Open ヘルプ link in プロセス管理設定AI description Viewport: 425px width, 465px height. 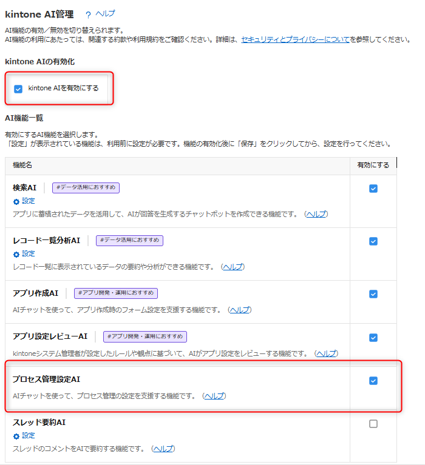point(214,396)
